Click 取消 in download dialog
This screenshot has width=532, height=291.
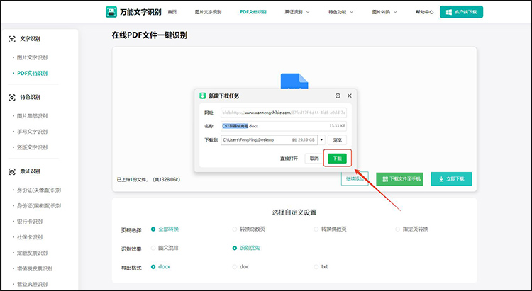(x=314, y=159)
